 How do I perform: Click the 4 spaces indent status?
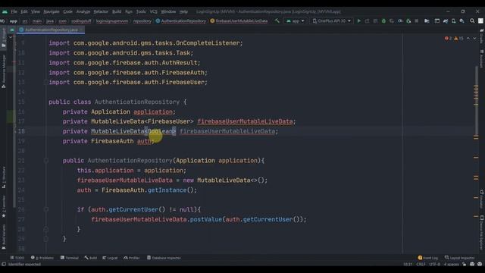[x=452, y=264]
